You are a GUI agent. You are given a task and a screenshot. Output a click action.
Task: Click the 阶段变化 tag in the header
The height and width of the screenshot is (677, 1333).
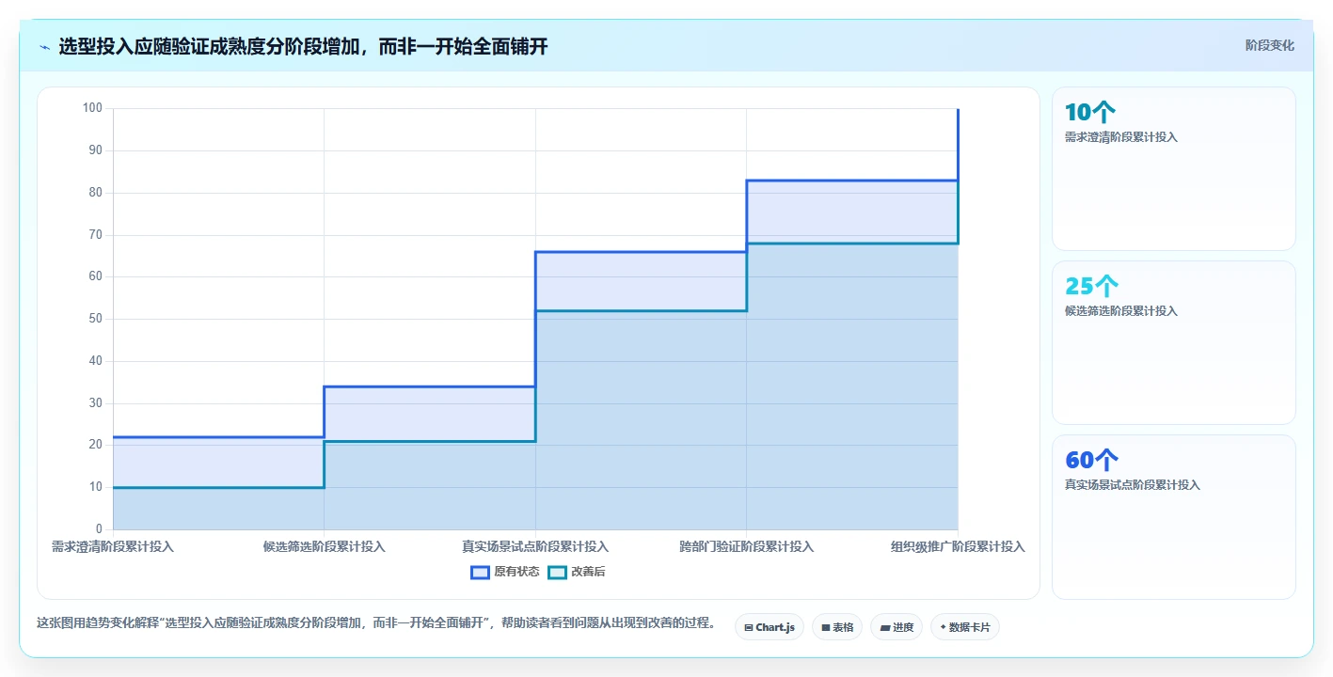[x=1269, y=45]
